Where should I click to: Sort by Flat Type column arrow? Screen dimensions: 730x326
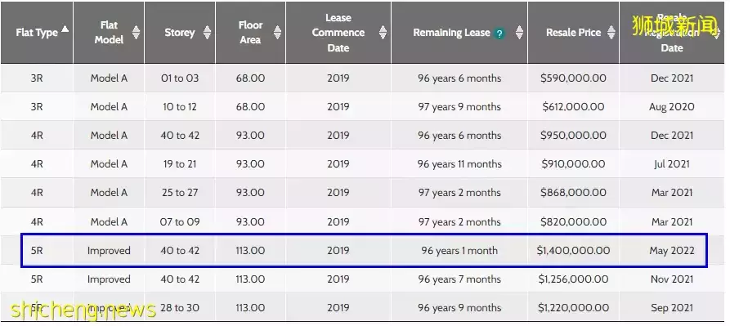coord(65,29)
